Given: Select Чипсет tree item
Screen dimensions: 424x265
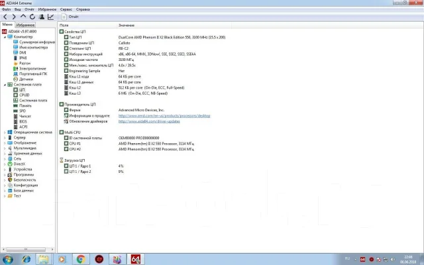Looking at the screenshot, I should [25, 117].
